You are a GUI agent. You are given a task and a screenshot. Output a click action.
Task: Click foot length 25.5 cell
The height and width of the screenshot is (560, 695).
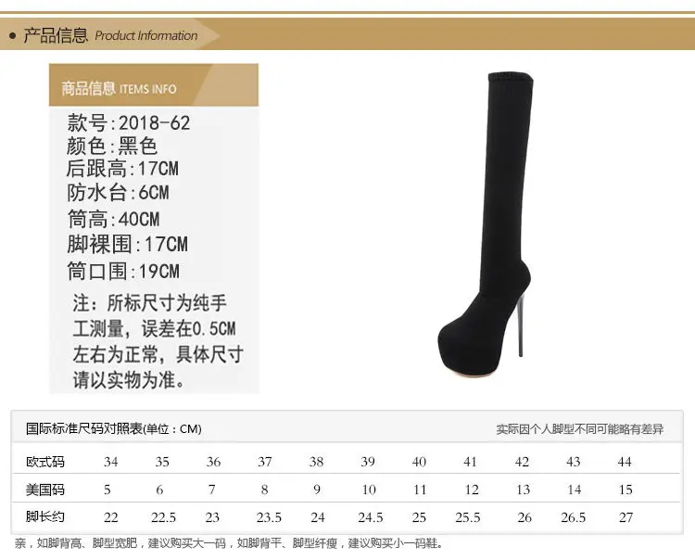click(x=468, y=517)
